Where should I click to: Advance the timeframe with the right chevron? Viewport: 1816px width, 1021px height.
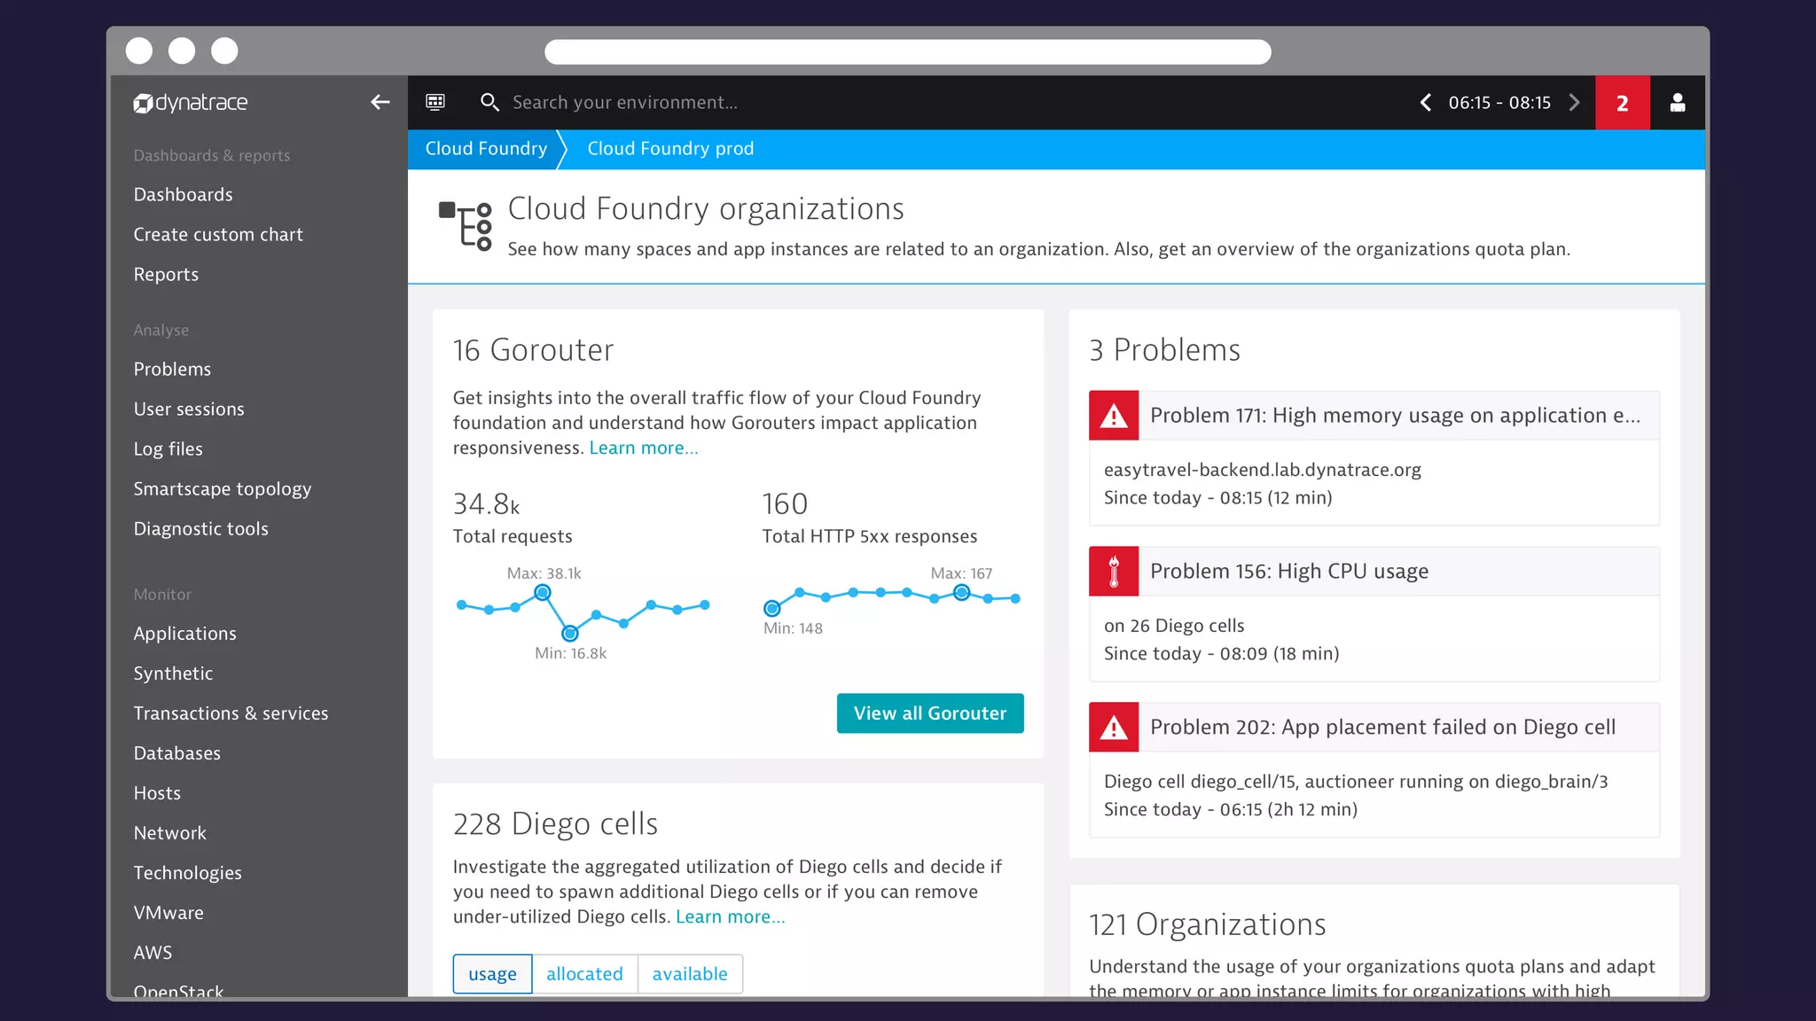1574,103
